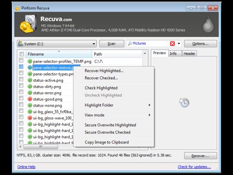Image resolution: width=233 pixels, height=175 pixels.
Task: Open the Check for updates link
Action: (194, 167)
